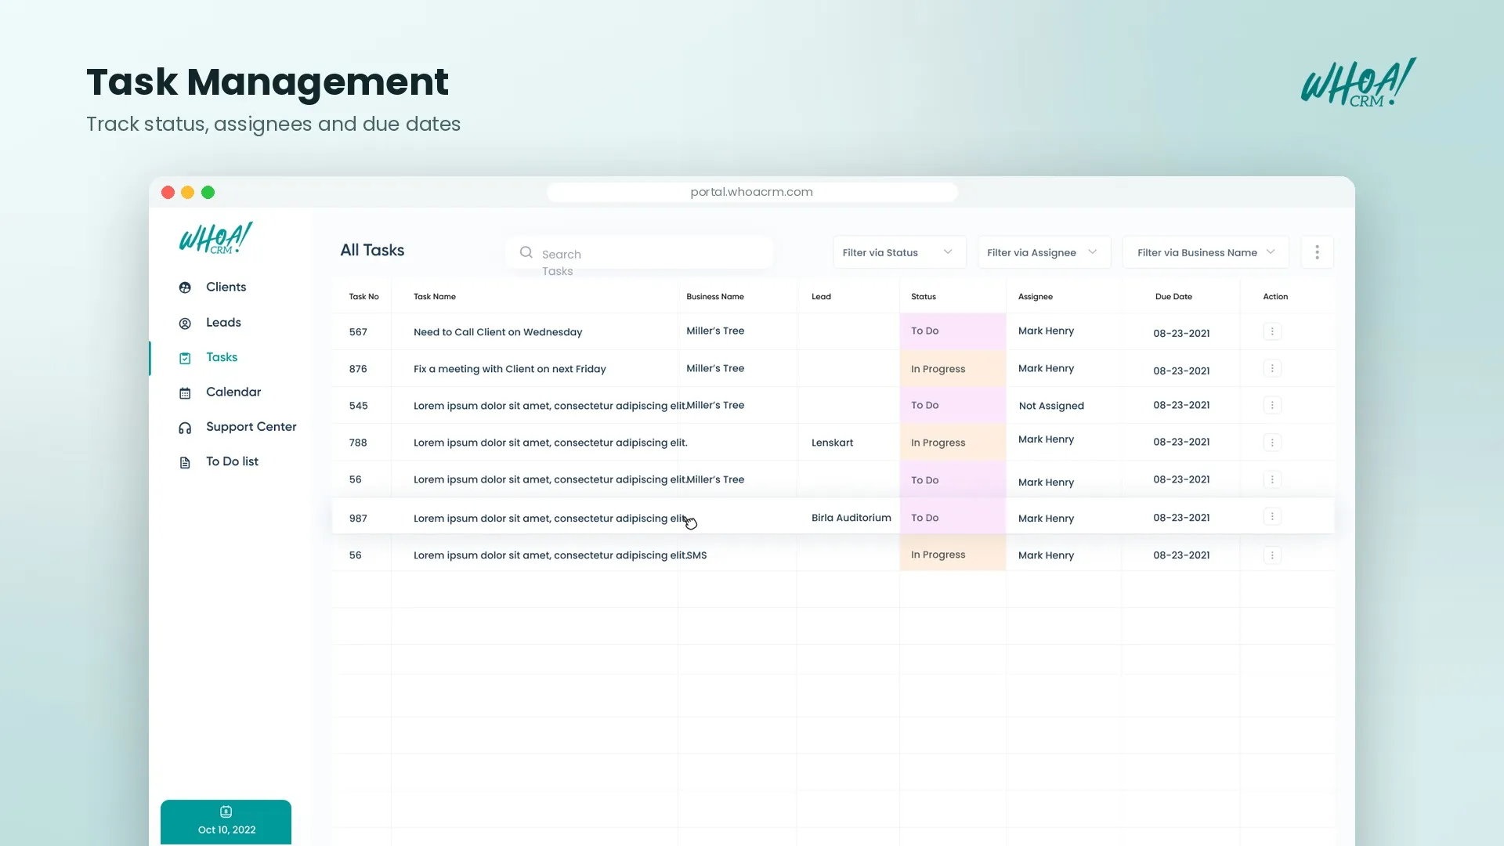This screenshot has width=1504, height=846.
Task: Select Tasks in the sidebar
Action: pyautogui.click(x=222, y=357)
